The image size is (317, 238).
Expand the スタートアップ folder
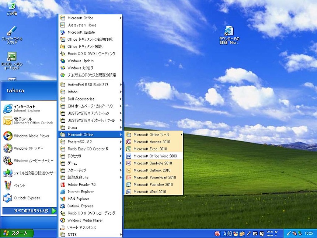pyautogui.click(x=90, y=170)
